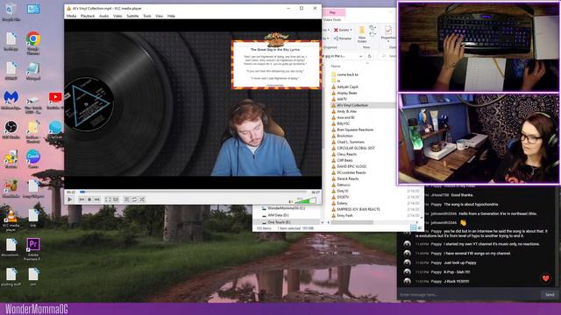Screen dimensions: 561x315
Task: Open the VLC Help menu
Action: click(x=172, y=16)
